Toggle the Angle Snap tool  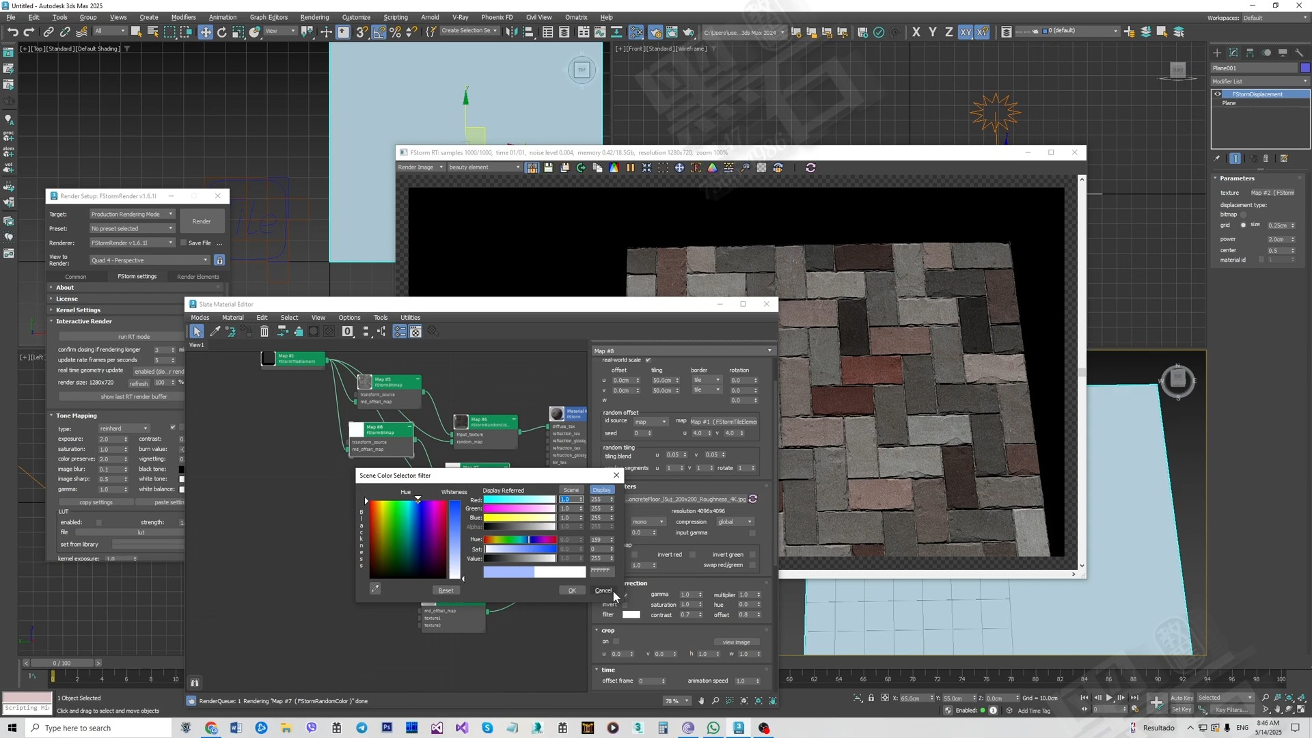379,32
